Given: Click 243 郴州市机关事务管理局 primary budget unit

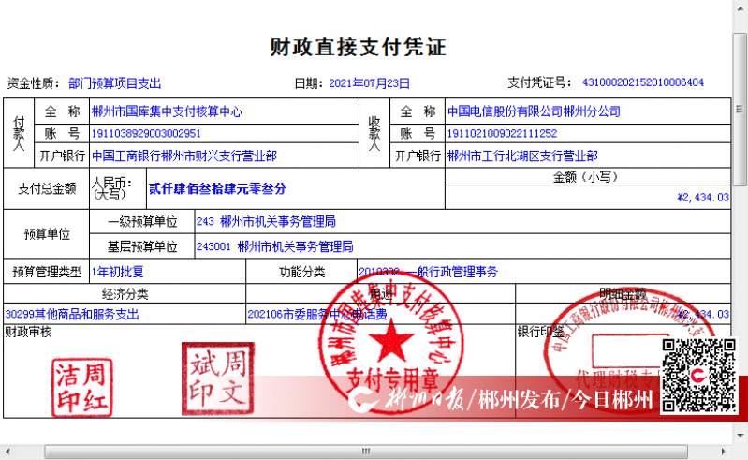Looking at the screenshot, I should pos(266,221).
